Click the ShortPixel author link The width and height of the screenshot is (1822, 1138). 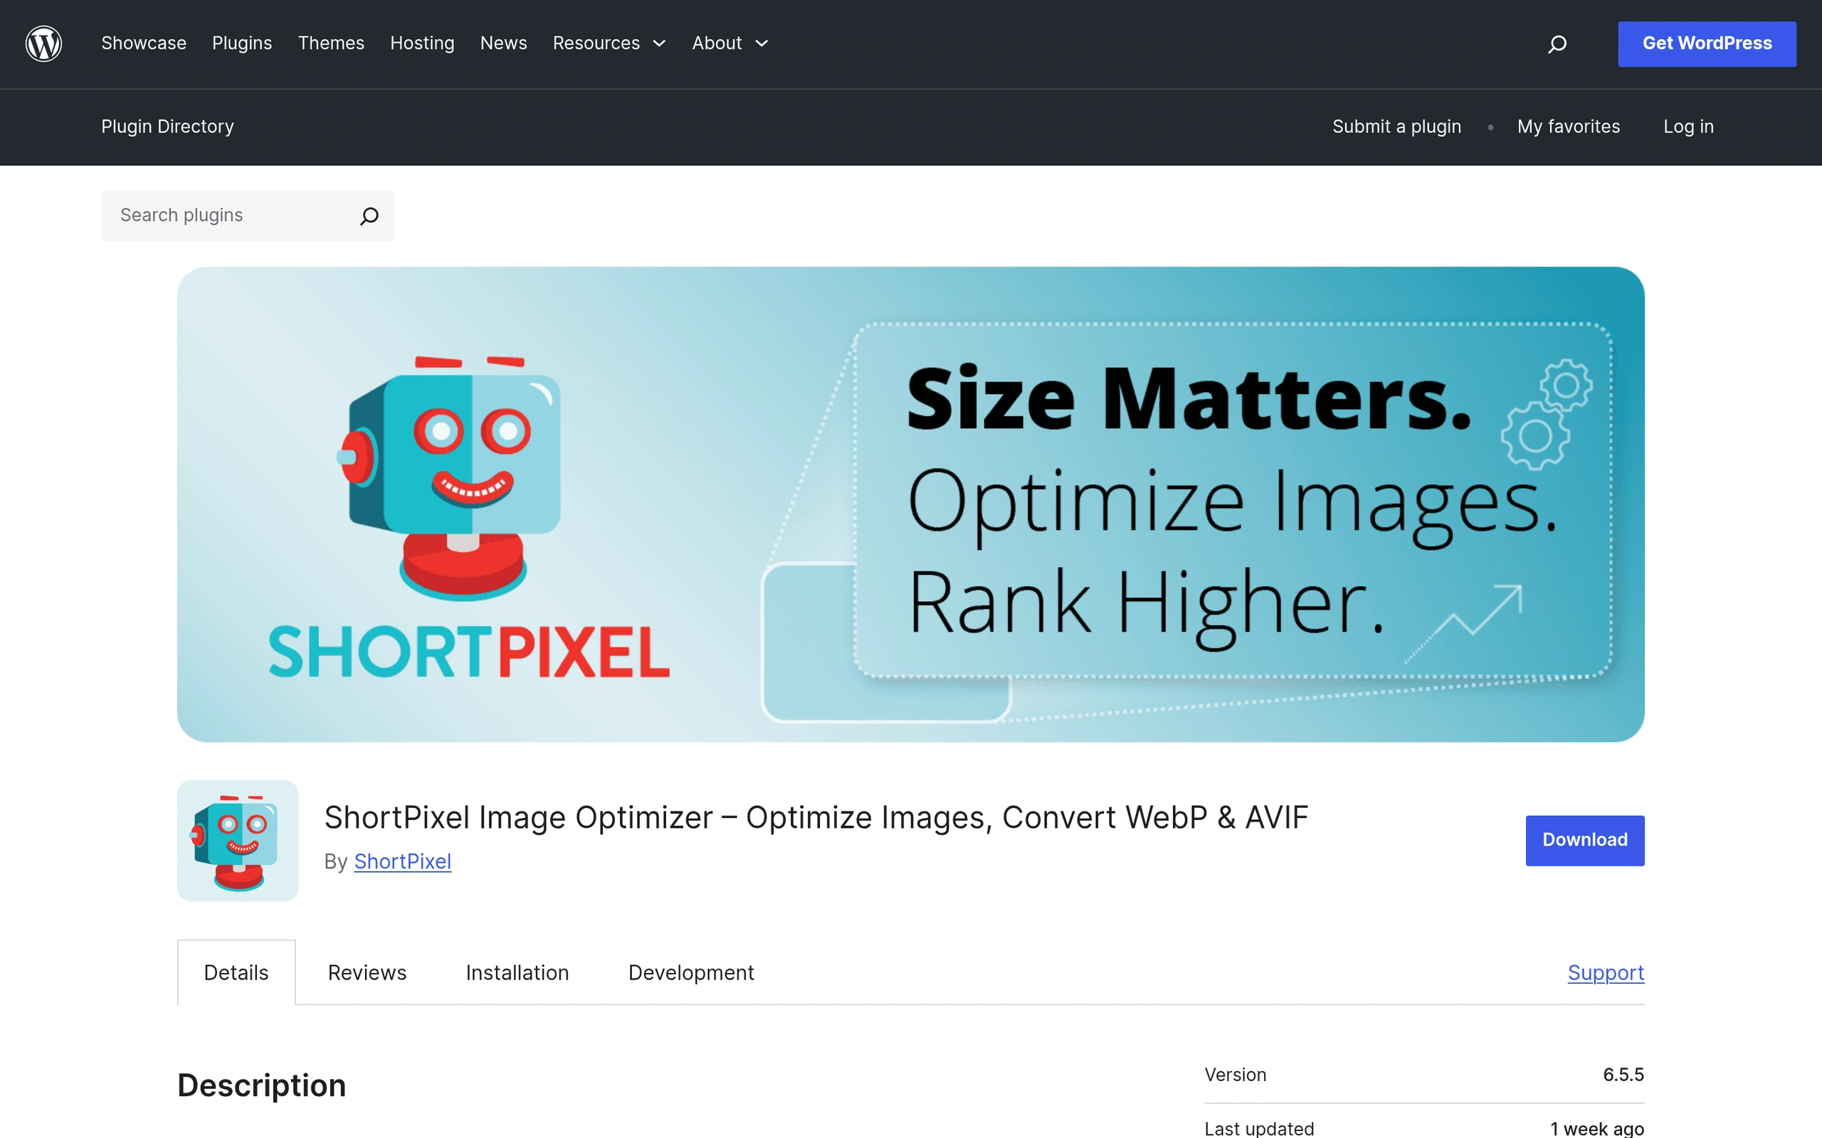click(403, 862)
